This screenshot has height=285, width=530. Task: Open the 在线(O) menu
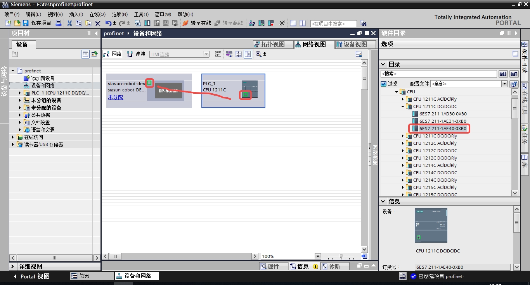point(97,14)
